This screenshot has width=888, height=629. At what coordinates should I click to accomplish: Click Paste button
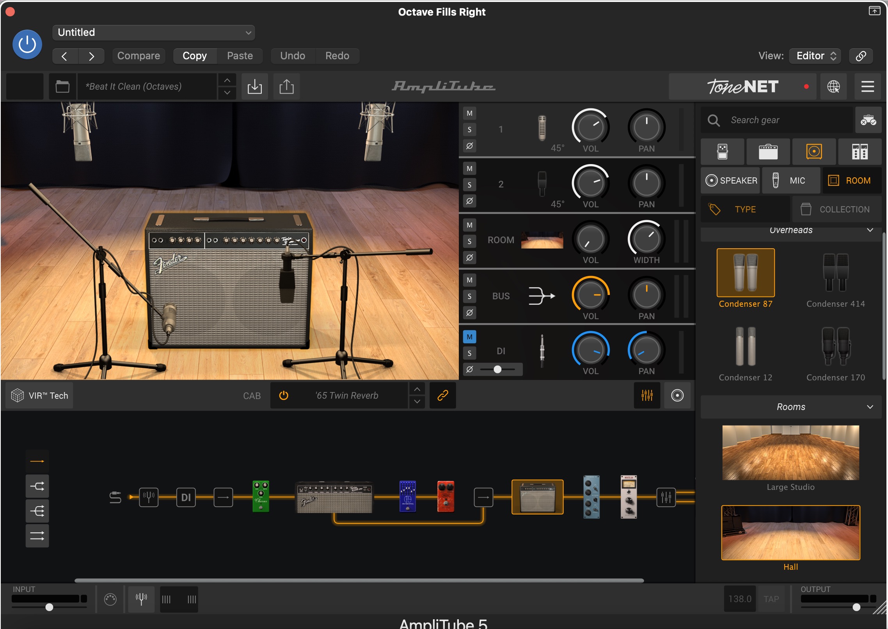pos(240,56)
